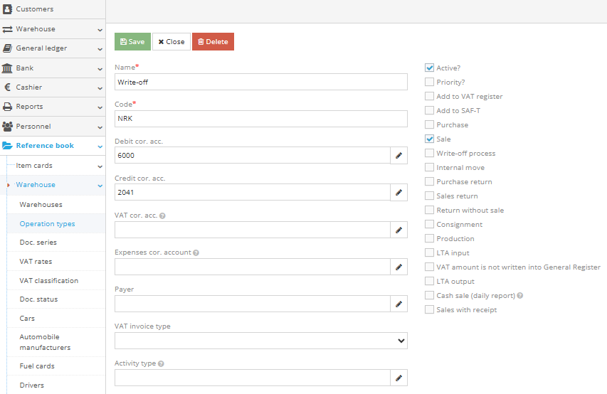Expand the Reports menu chevron
Image resolution: width=607 pixels, height=394 pixels.
pos(100,107)
